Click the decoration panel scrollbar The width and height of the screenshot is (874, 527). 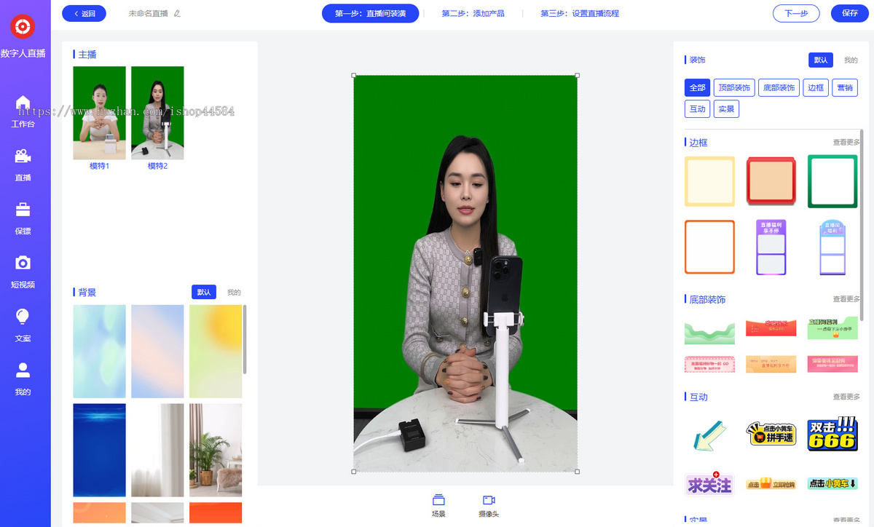[862, 226]
